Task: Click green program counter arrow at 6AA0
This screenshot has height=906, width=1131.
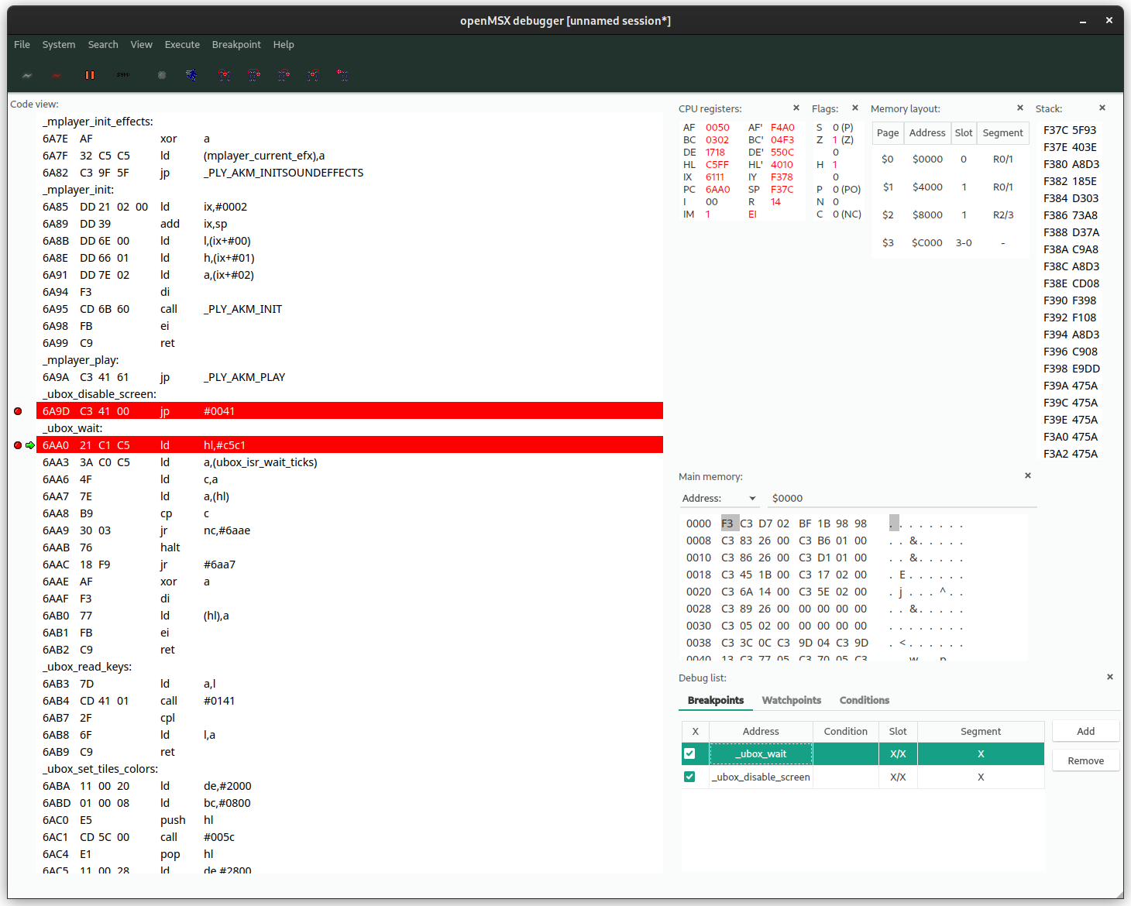Action: click(x=30, y=445)
